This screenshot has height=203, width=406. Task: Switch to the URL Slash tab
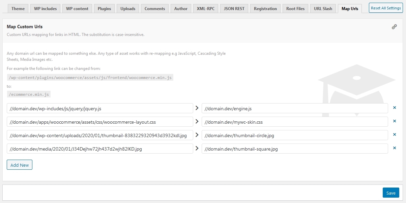tap(323, 8)
